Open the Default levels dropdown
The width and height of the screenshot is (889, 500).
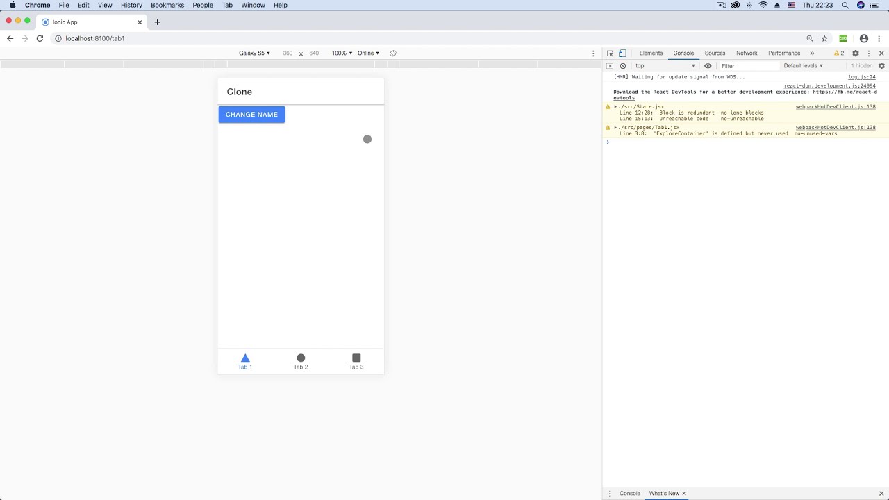(803, 66)
